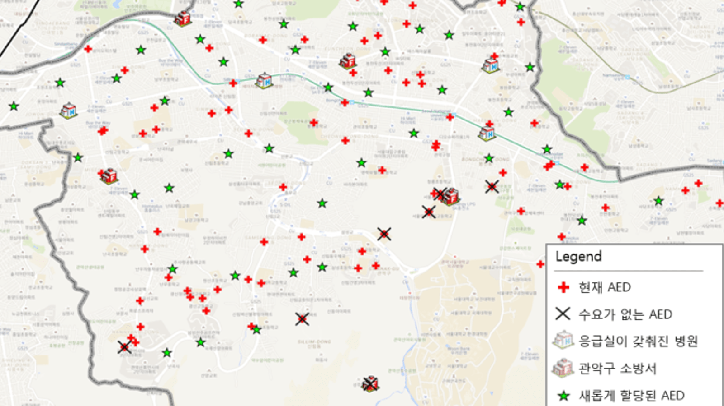Click the '응급실이 갖춰진 병원' legend label
724x406 pixels.
click(x=638, y=341)
